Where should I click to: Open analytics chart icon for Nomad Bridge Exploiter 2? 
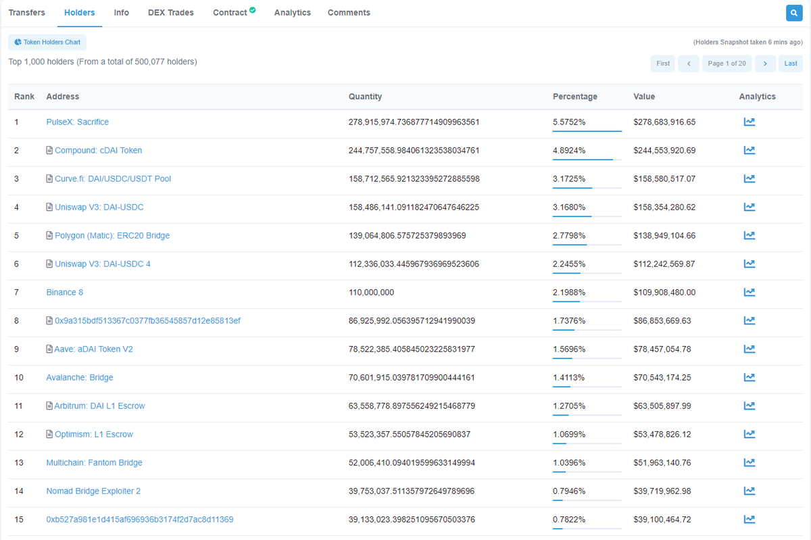tap(749, 491)
